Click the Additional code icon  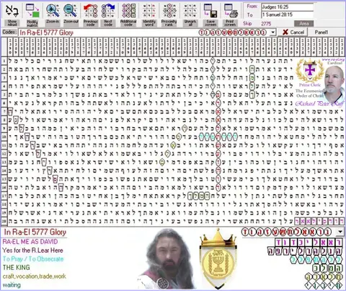pos(128,10)
